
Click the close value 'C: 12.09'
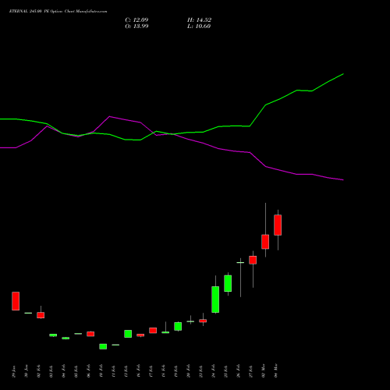[136, 20]
